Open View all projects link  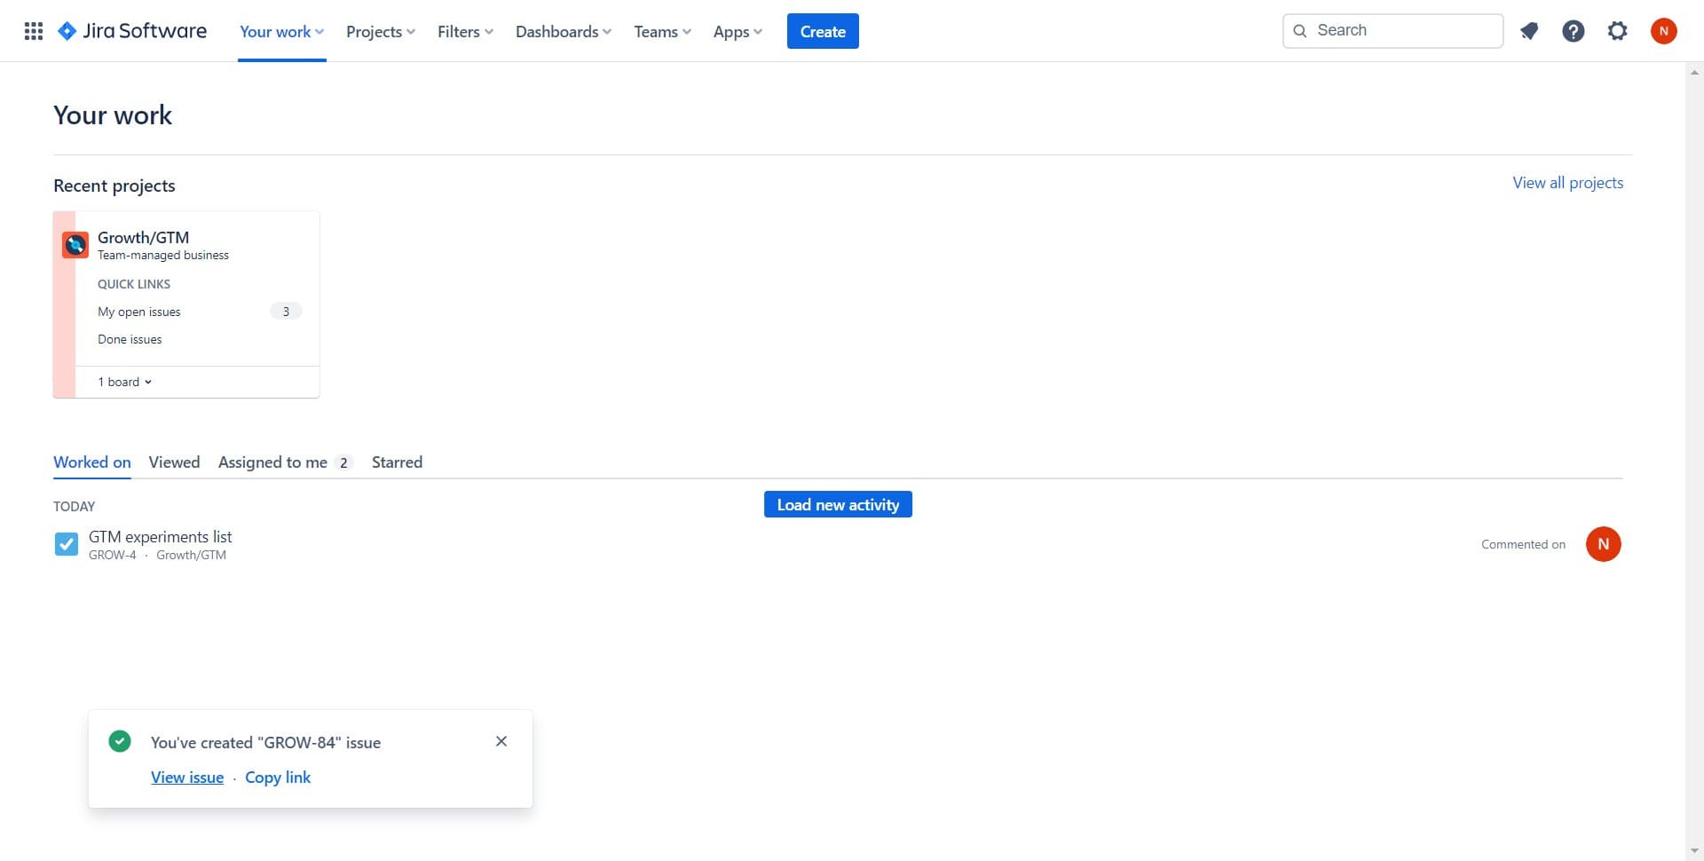1566,182
